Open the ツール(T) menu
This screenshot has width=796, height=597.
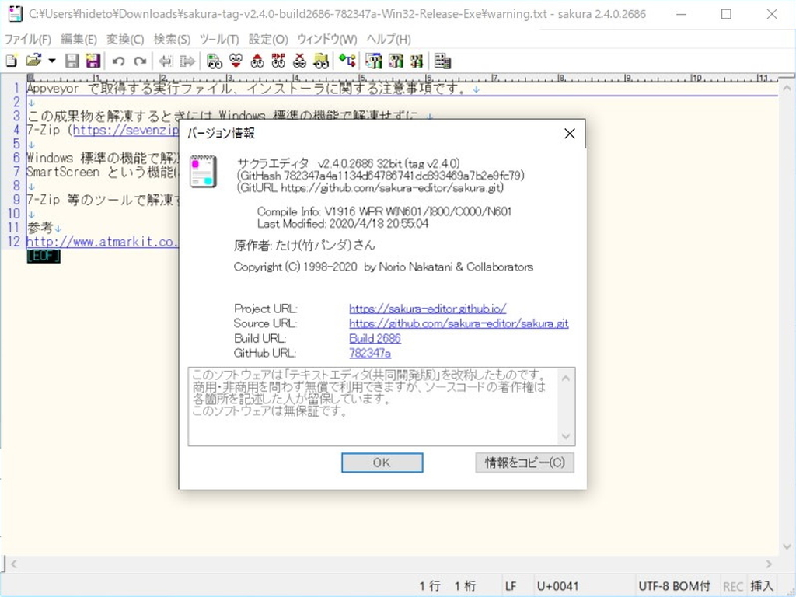219,39
